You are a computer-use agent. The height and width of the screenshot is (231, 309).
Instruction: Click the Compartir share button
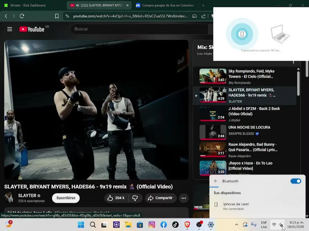pos(160,198)
